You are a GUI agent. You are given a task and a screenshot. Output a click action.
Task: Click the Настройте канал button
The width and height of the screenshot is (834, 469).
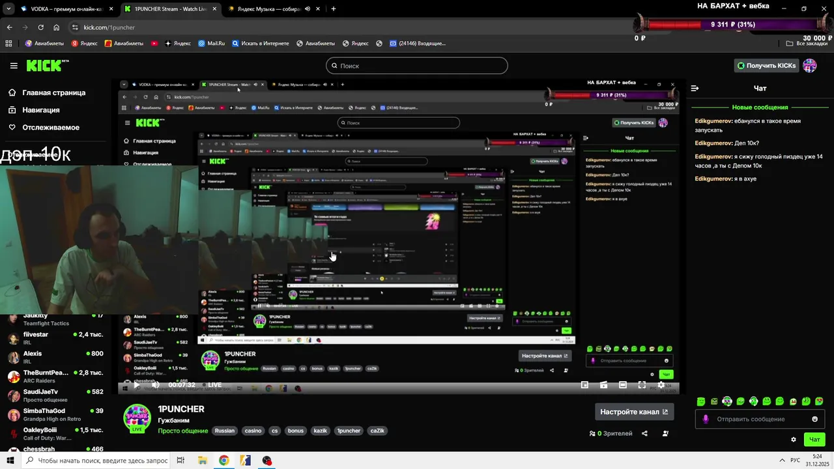point(634,412)
